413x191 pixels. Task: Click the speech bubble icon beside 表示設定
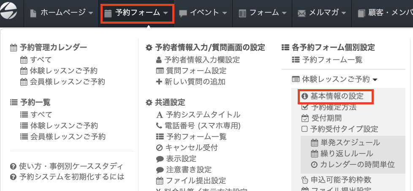[x=160, y=159]
